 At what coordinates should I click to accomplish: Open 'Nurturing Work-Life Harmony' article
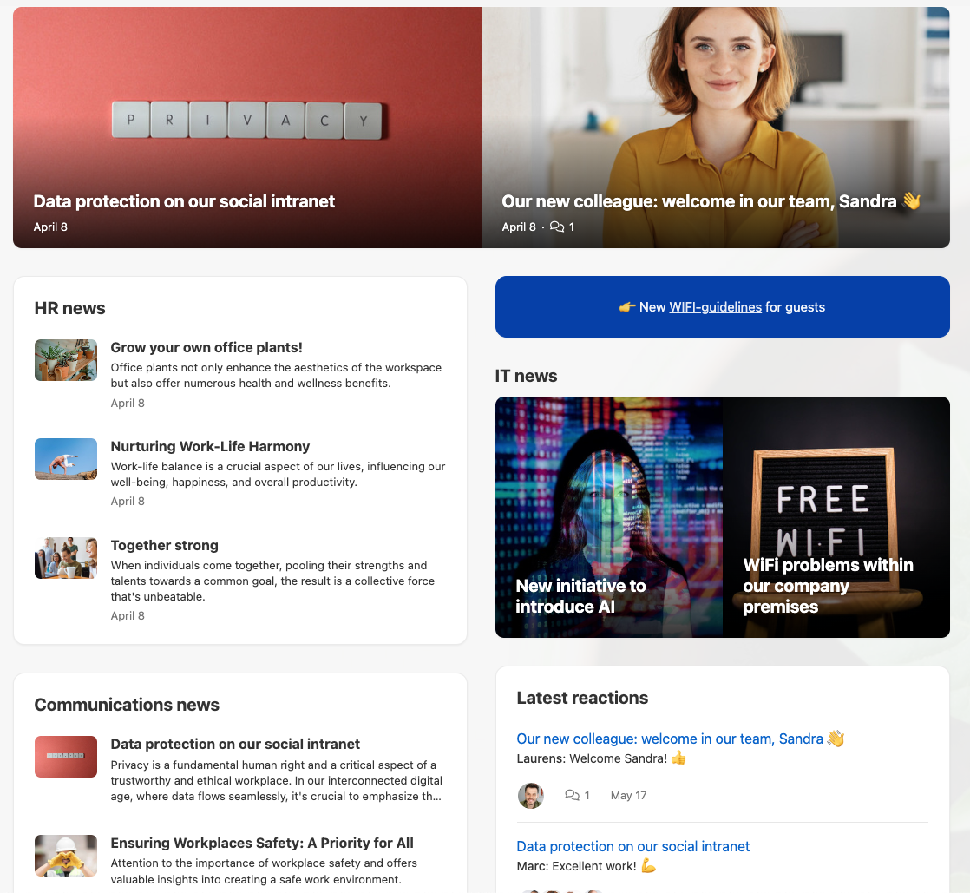[210, 446]
